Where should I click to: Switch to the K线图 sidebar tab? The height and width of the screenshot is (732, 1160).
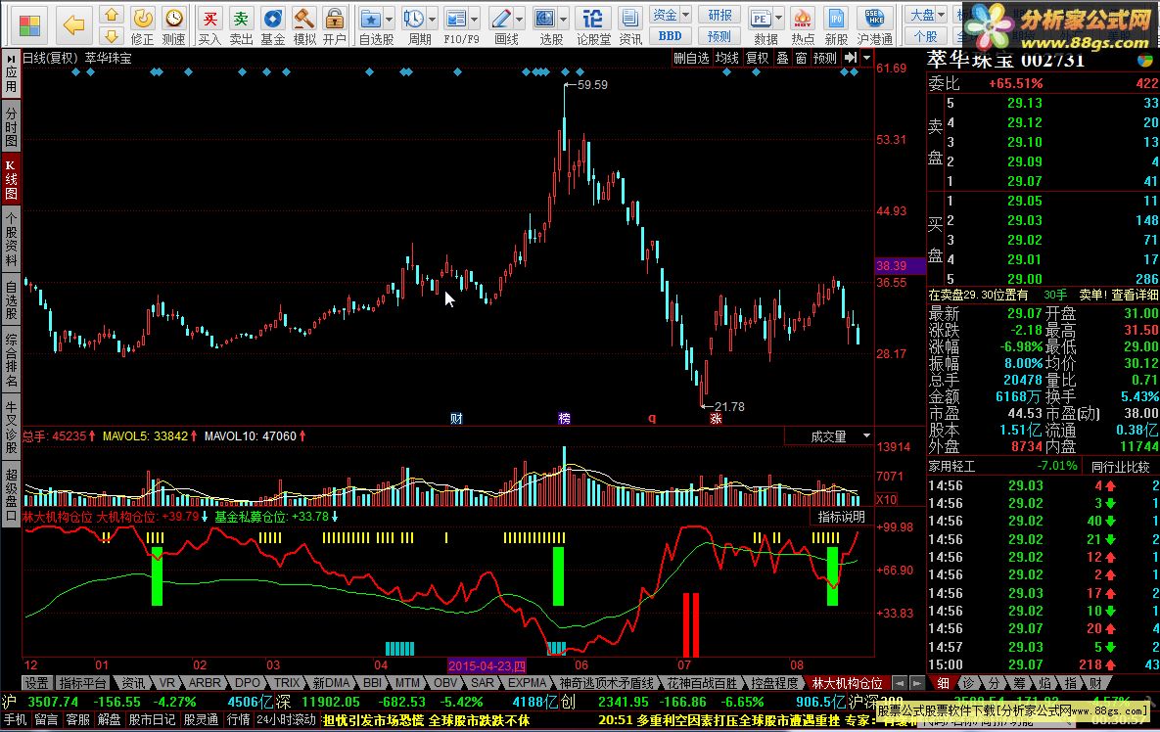[x=11, y=180]
